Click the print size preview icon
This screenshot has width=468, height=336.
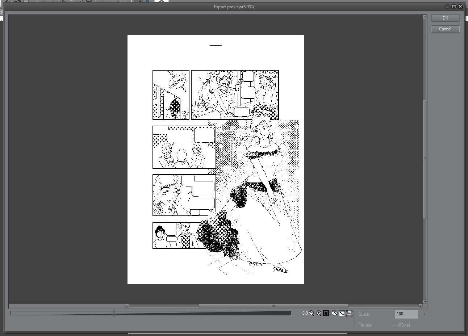click(x=349, y=313)
